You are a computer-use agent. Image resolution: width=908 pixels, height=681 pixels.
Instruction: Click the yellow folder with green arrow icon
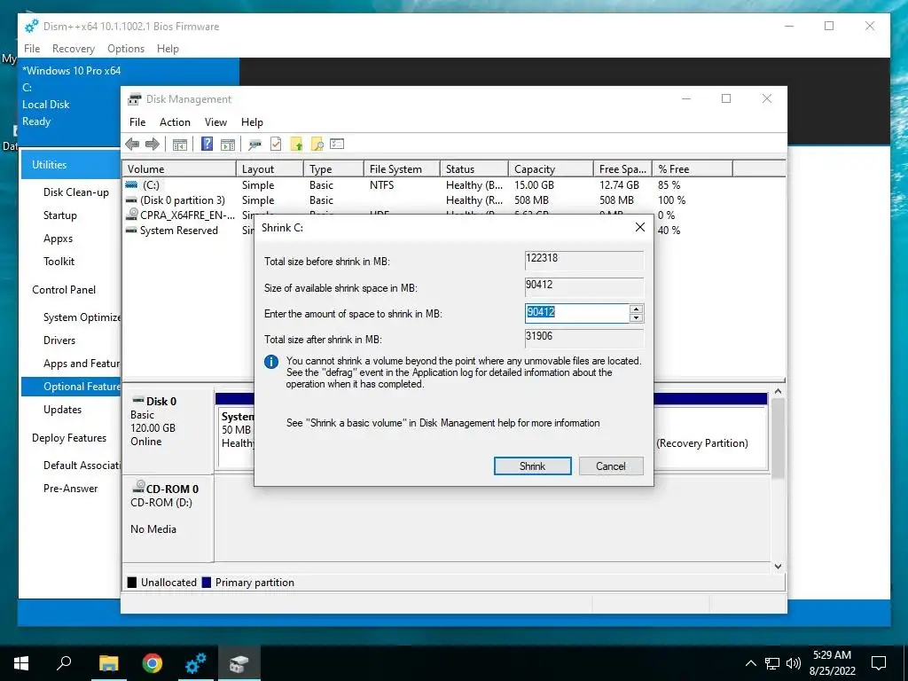click(296, 144)
